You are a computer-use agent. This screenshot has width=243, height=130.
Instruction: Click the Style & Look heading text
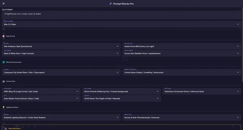point(10,36)
